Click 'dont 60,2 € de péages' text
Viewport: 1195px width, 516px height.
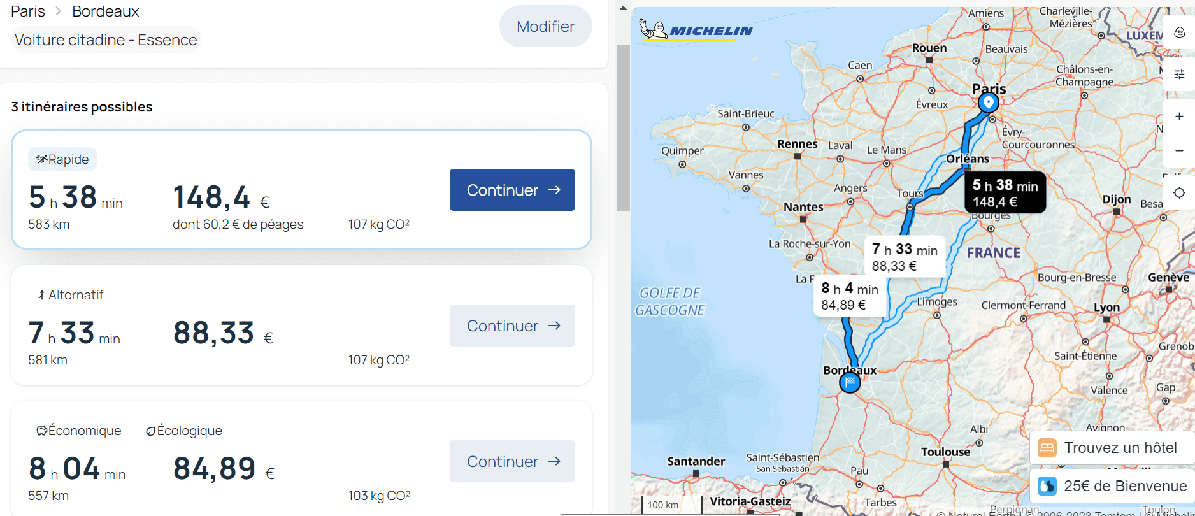[238, 224]
